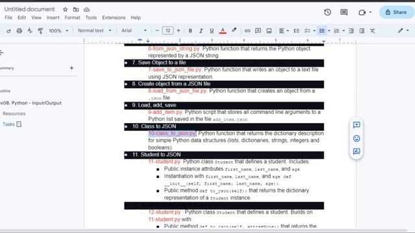Add a comment from the toolbar
This screenshot has width=415, height=233.
[258, 30]
